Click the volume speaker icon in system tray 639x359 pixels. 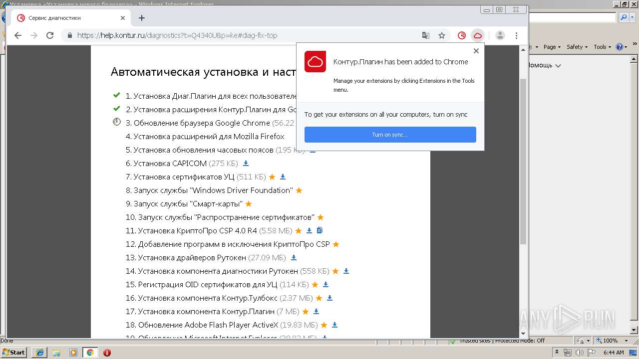580,353
